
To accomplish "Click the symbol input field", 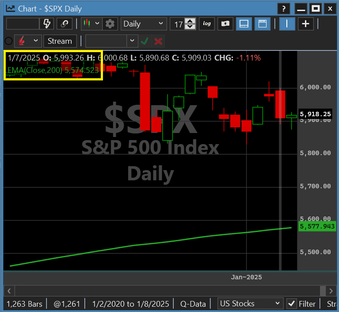I will tap(23, 23).
